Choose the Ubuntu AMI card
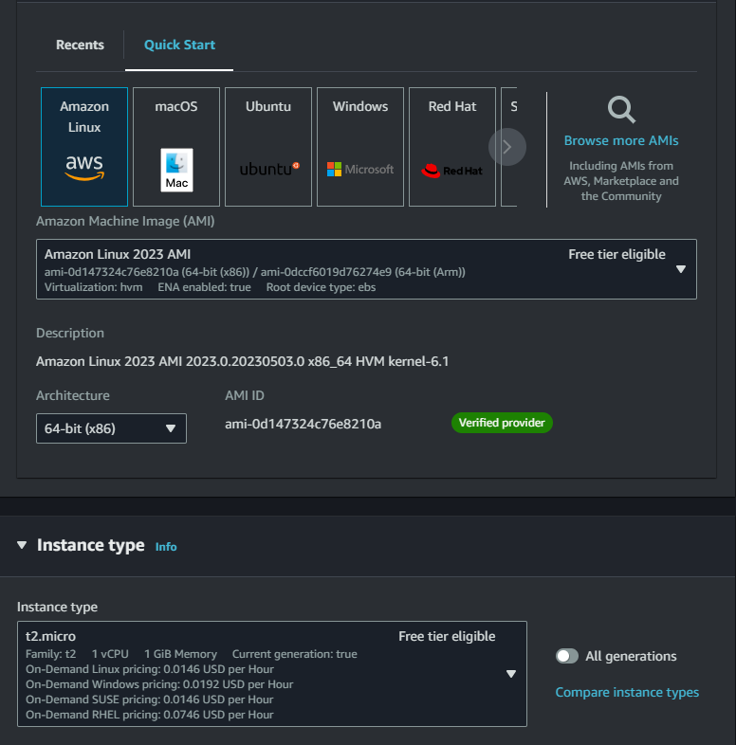 pos(268,147)
